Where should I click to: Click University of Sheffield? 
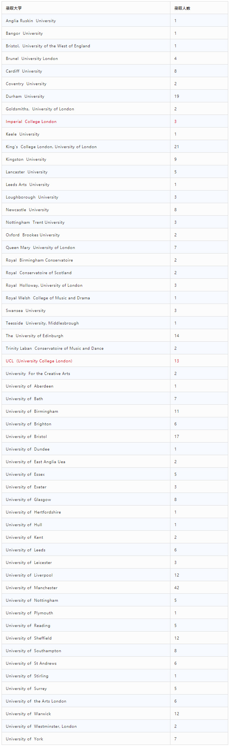pos(29,638)
